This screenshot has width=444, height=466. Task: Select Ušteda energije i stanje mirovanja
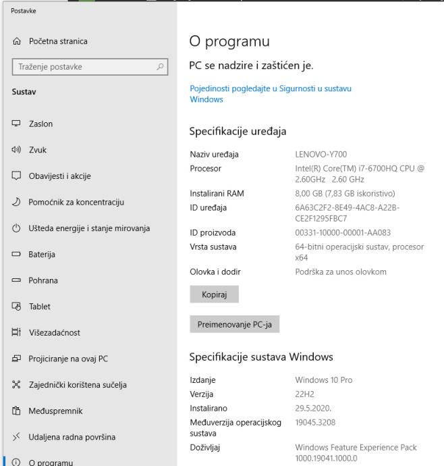pyautogui.click(x=89, y=228)
